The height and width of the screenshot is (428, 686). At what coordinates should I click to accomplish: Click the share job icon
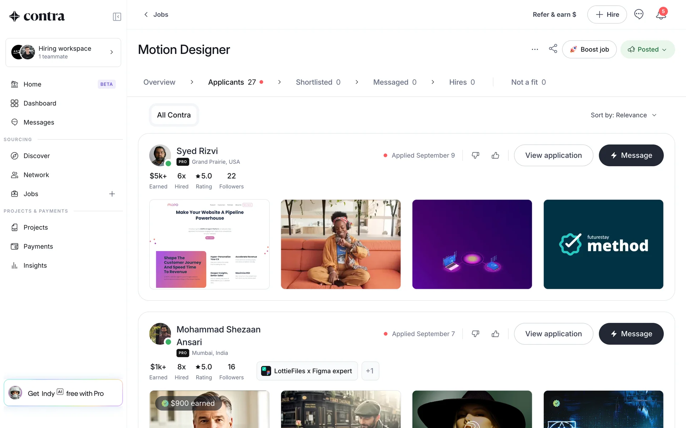553,49
